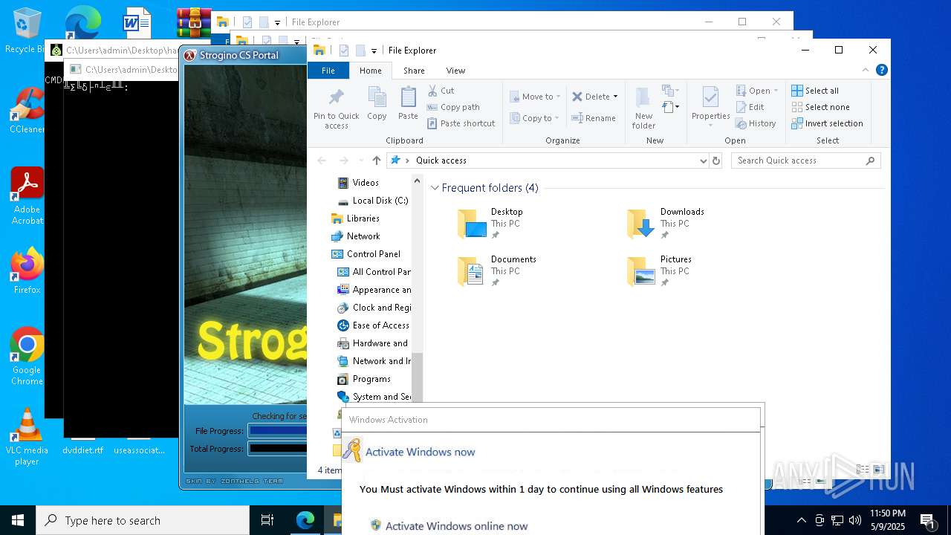Open Customize Quick Access Toolbar dropdown

(374, 51)
